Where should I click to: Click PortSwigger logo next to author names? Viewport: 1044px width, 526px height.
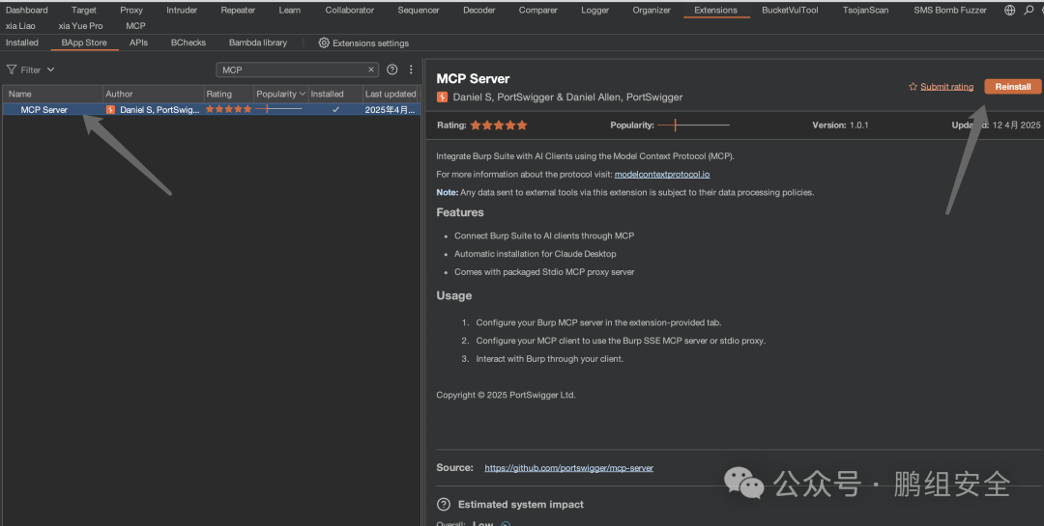coord(442,97)
